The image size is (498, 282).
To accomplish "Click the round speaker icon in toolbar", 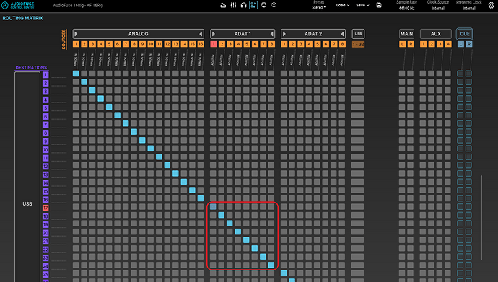I will 263,5.
